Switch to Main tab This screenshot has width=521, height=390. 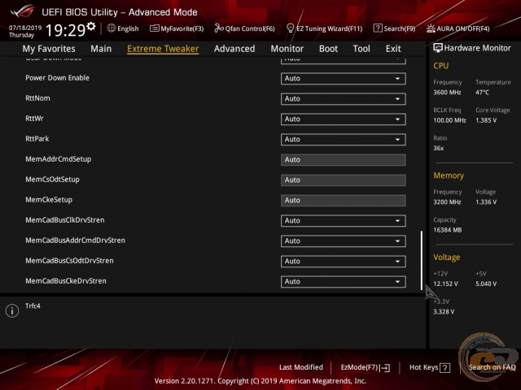pyautogui.click(x=101, y=49)
